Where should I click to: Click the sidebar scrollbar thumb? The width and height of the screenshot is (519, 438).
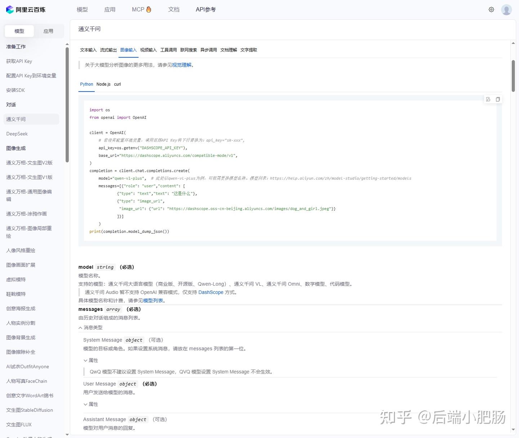[67, 105]
